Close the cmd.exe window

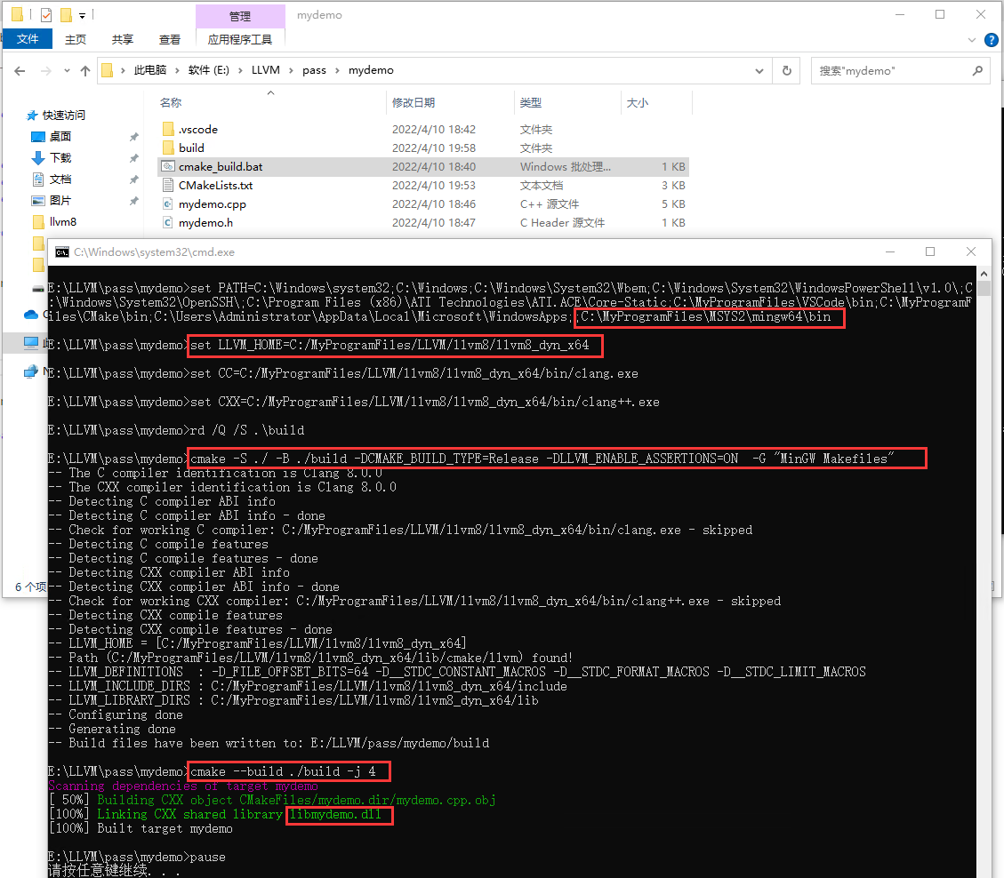click(971, 252)
